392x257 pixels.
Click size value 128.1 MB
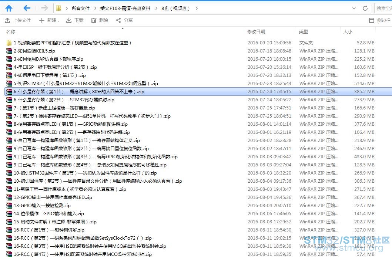click(364, 51)
